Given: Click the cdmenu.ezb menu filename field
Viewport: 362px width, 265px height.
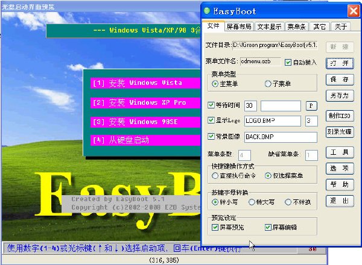Looking at the screenshot, I should pyautogui.click(x=261, y=62).
